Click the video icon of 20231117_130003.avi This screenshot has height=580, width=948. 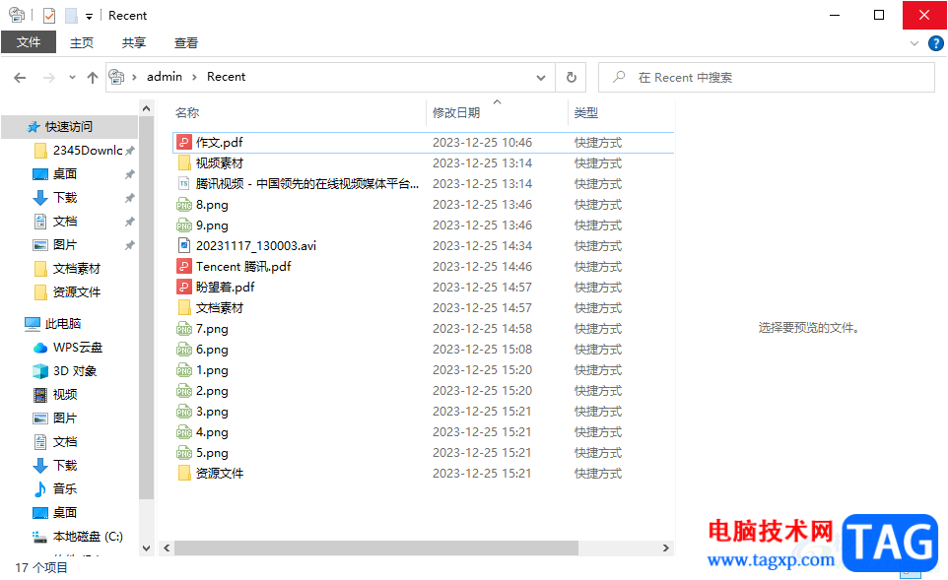(184, 246)
